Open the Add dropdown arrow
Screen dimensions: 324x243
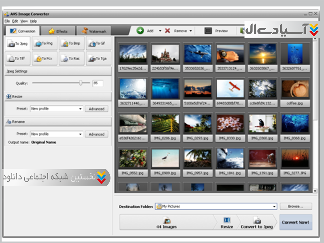[x=160, y=31]
